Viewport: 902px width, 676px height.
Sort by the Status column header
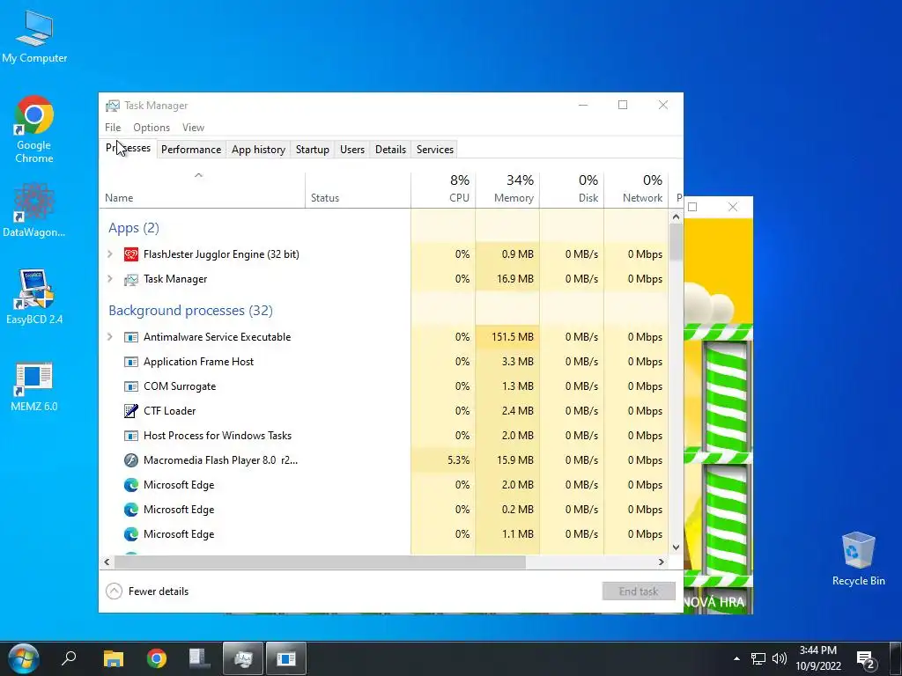[x=358, y=190]
